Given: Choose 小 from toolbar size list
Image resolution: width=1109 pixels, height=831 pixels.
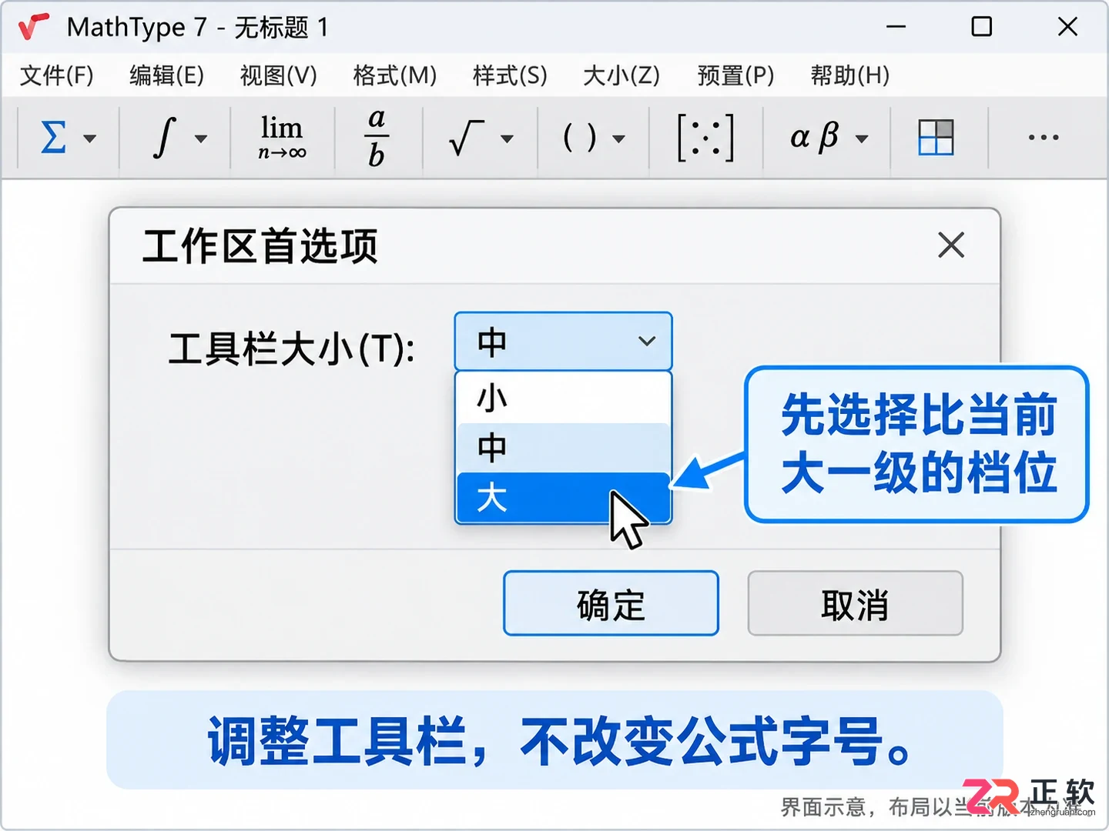Looking at the screenshot, I should (x=564, y=399).
